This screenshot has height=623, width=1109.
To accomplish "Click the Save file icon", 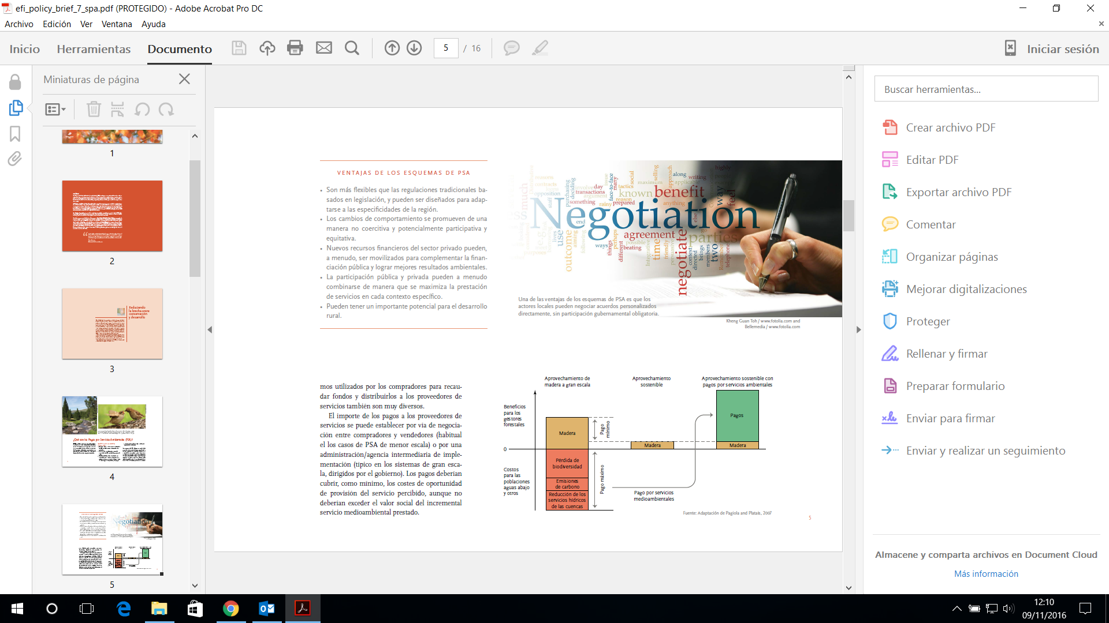I will 239,48.
